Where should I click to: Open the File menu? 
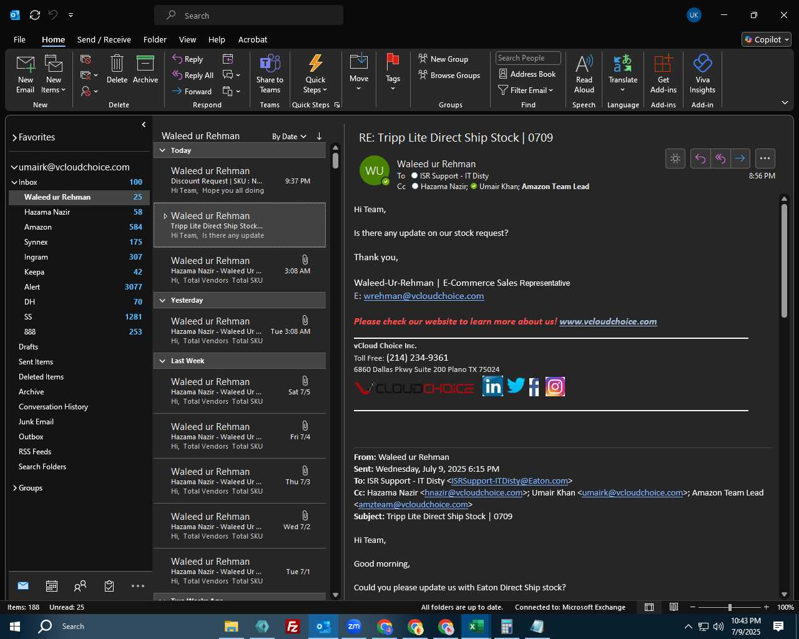coord(19,39)
